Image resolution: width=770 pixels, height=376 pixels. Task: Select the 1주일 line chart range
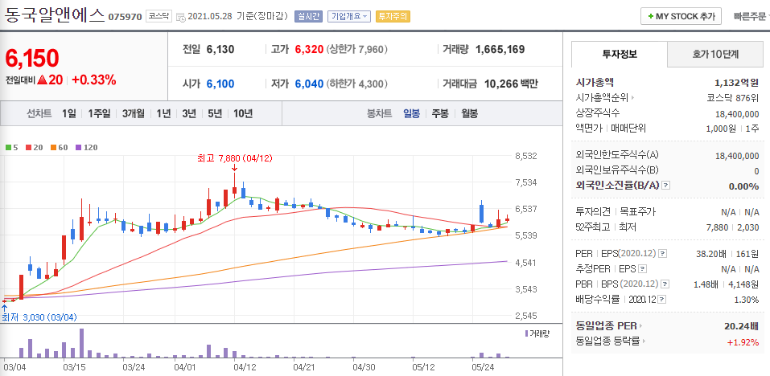99,114
